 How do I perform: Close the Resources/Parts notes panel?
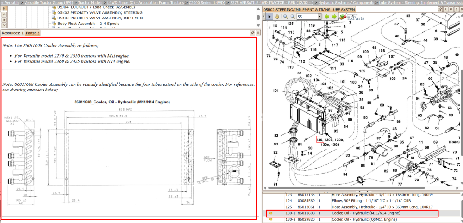tap(258, 33)
